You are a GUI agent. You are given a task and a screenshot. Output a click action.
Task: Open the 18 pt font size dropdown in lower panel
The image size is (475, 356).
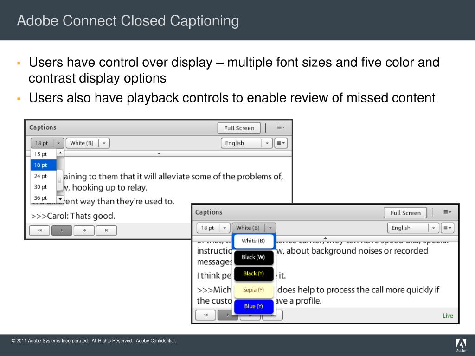point(213,228)
